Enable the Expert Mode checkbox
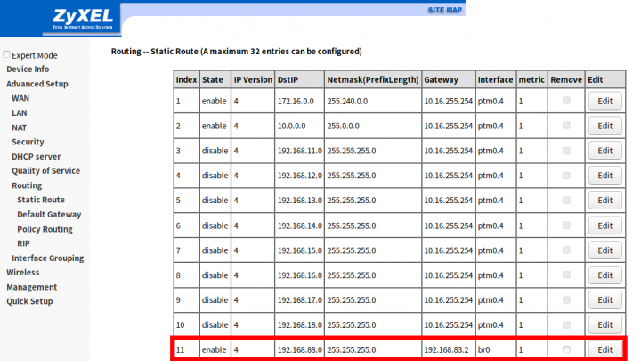This screenshot has height=361, width=641. (6, 54)
